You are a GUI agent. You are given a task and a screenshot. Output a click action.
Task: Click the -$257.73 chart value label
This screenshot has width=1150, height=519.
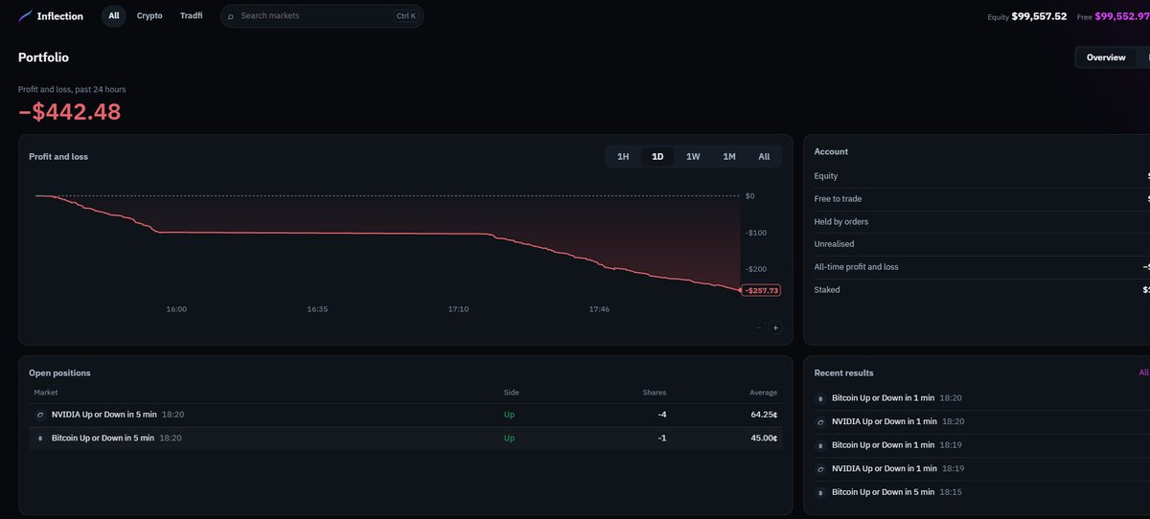pos(762,290)
